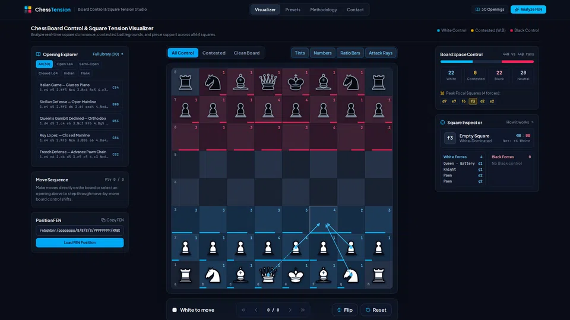The width and height of the screenshot is (570, 320).
Task: Select the white knight on b1
Action: 213,276
